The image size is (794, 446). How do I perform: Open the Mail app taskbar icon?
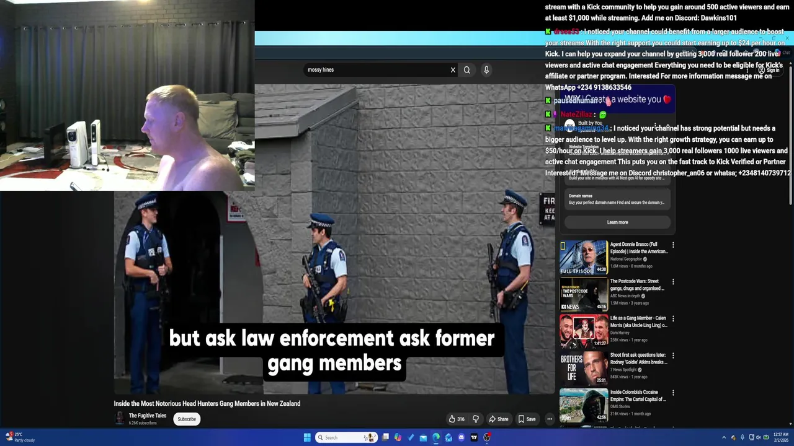[x=423, y=437]
